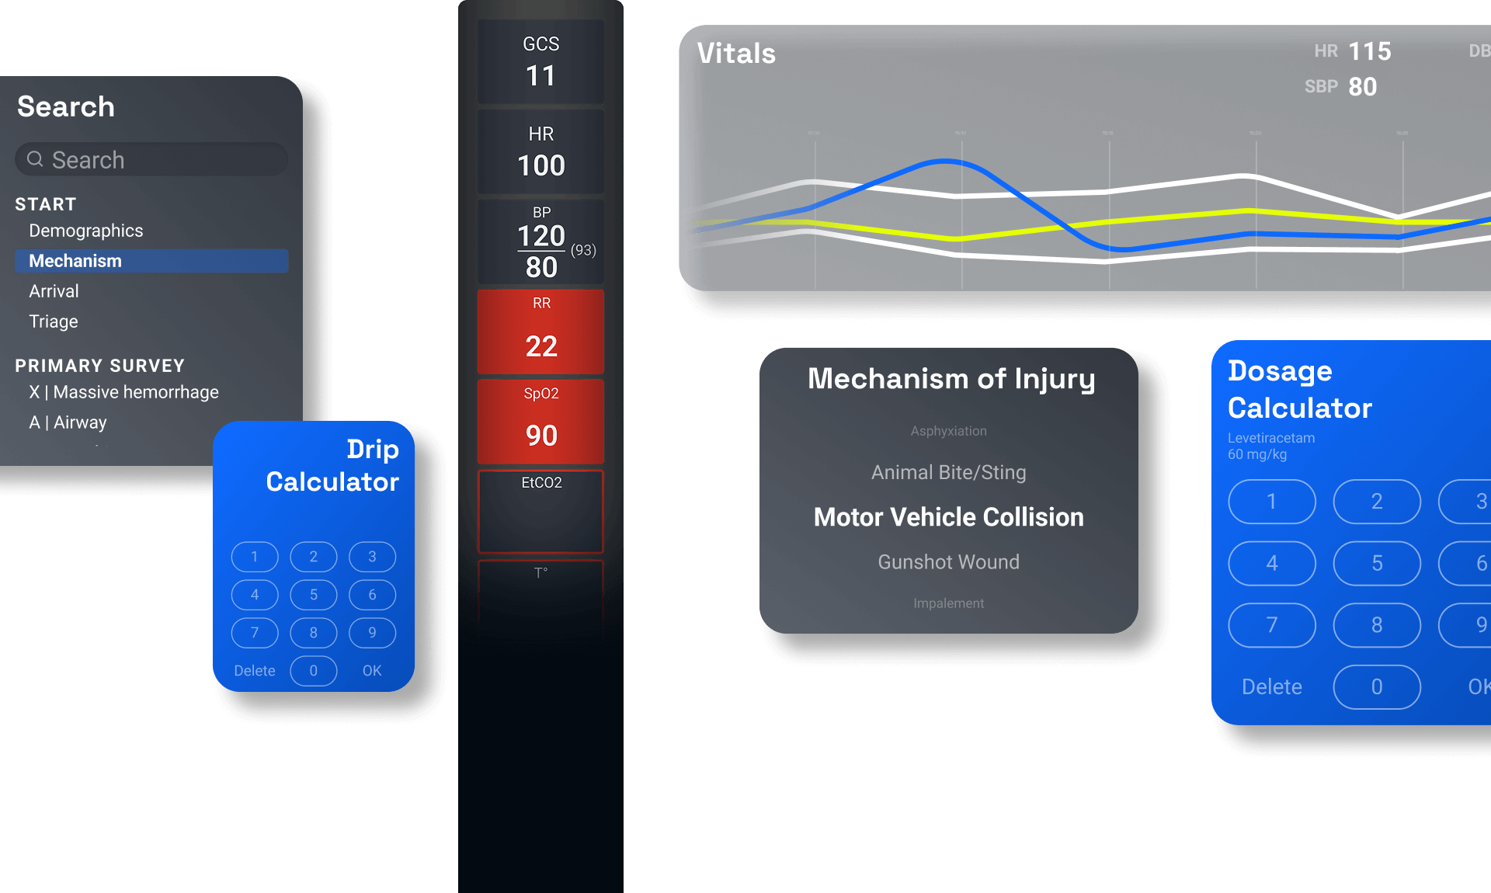
Task: Select Motor Vehicle Collision option
Action: tap(948, 517)
